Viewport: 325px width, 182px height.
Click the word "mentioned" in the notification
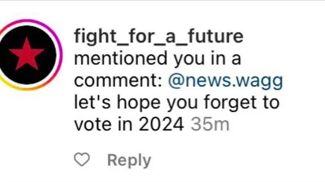[121, 59]
